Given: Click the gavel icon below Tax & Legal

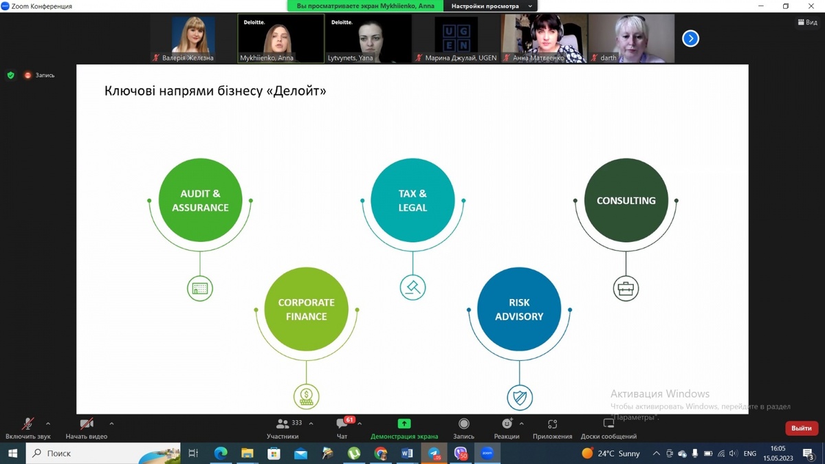Looking at the screenshot, I should [x=412, y=288].
